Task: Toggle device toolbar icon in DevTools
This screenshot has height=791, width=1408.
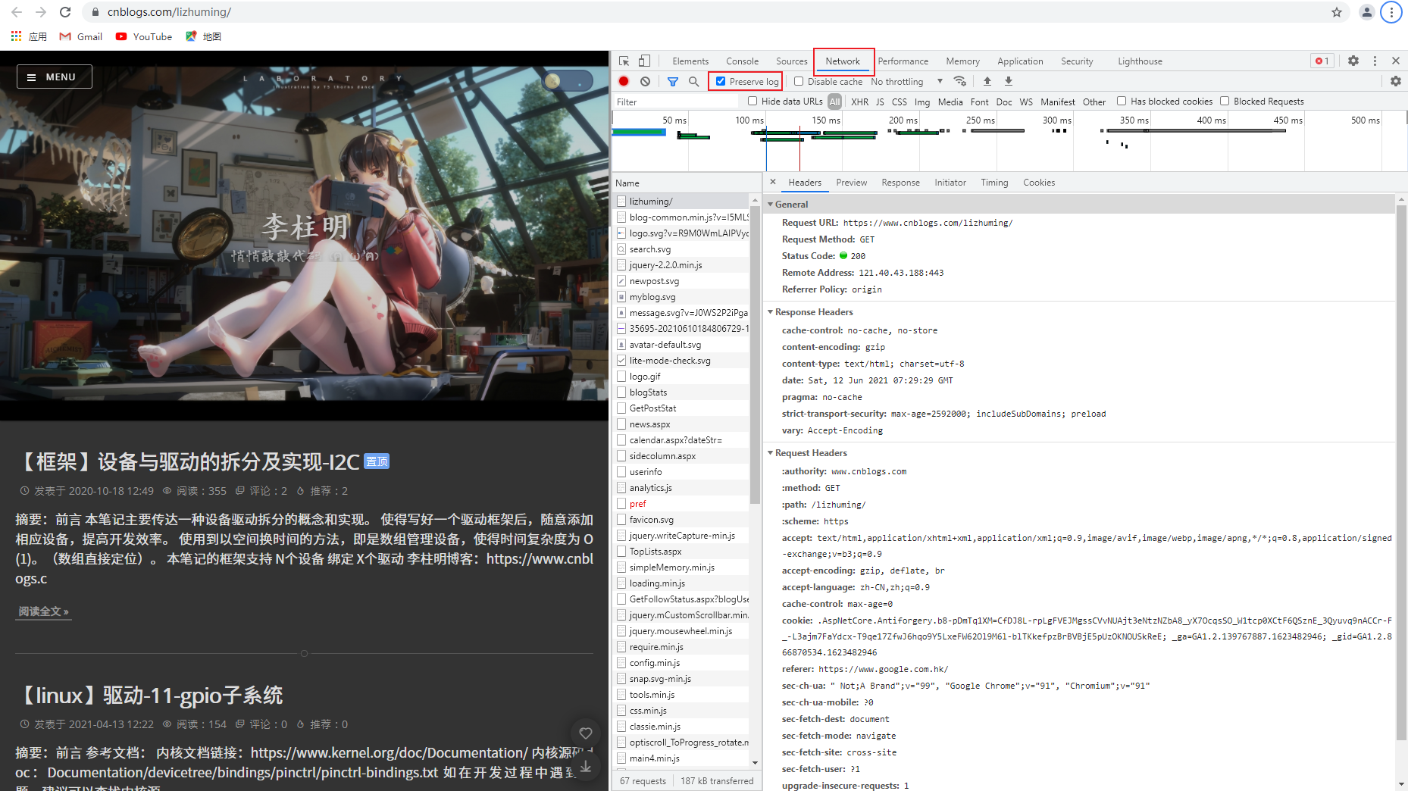Action: 644,61
